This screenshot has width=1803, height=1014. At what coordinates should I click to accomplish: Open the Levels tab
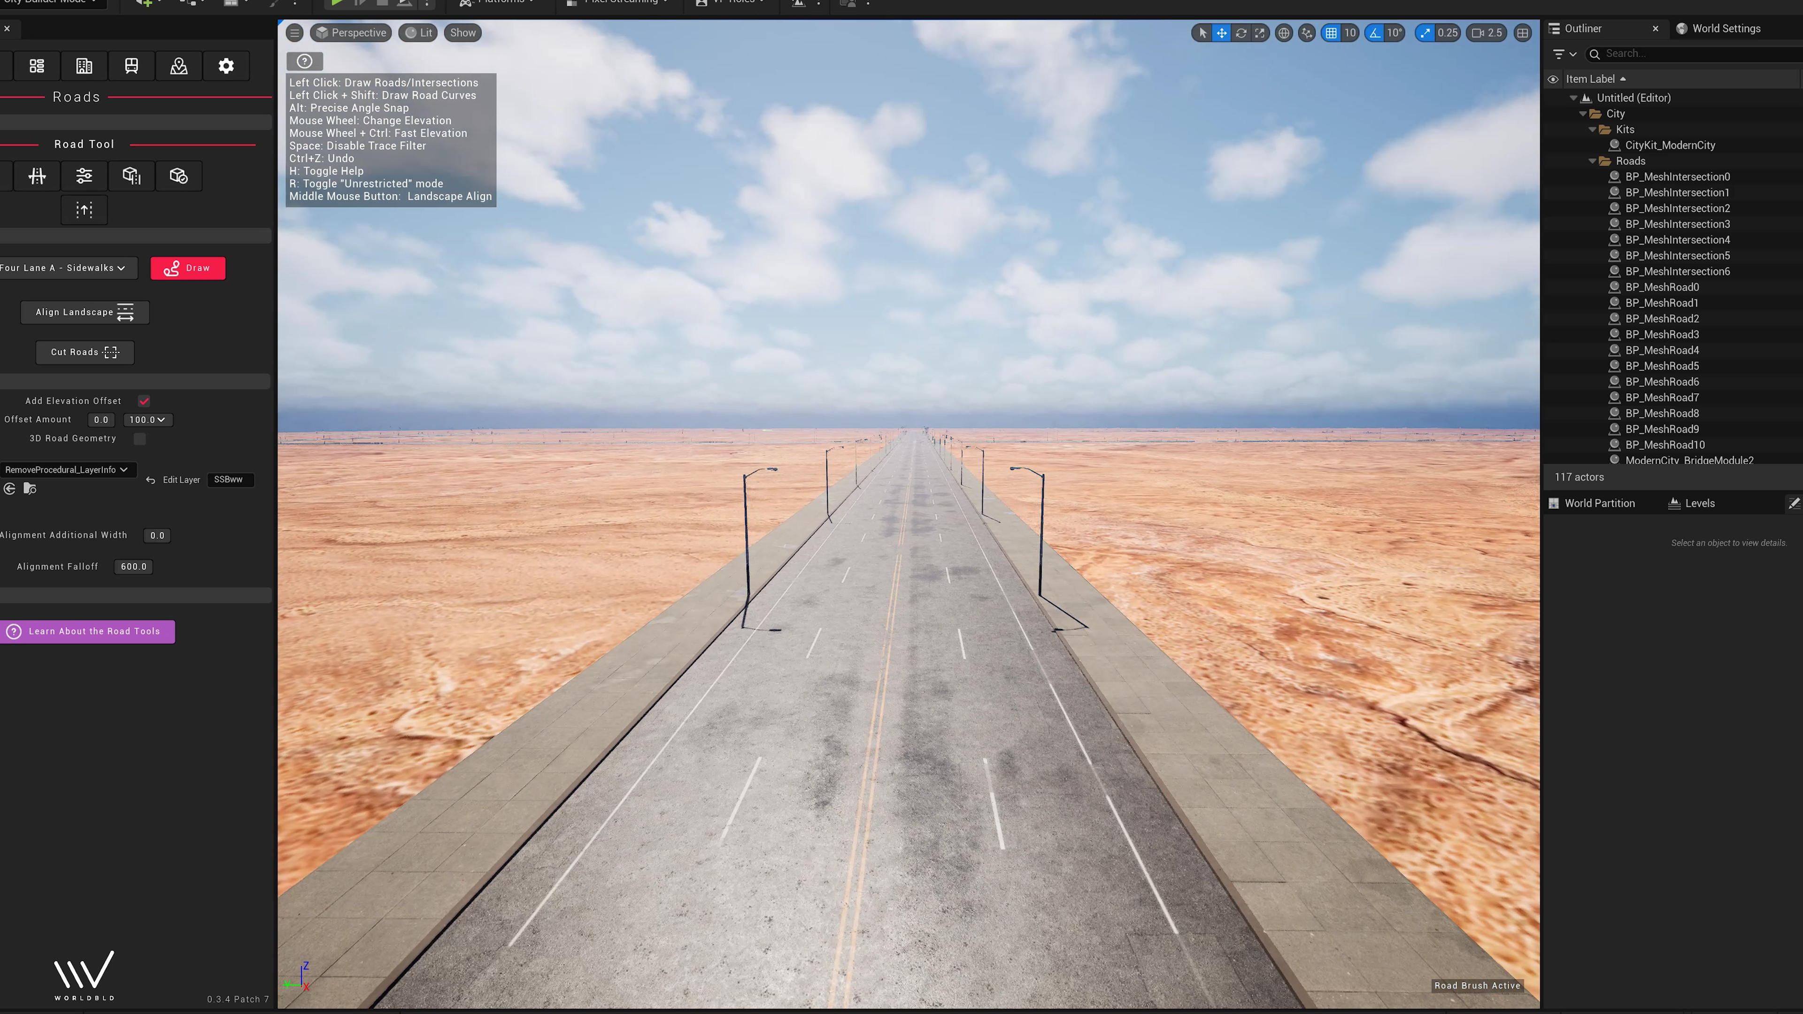(x=1699, y=503)
